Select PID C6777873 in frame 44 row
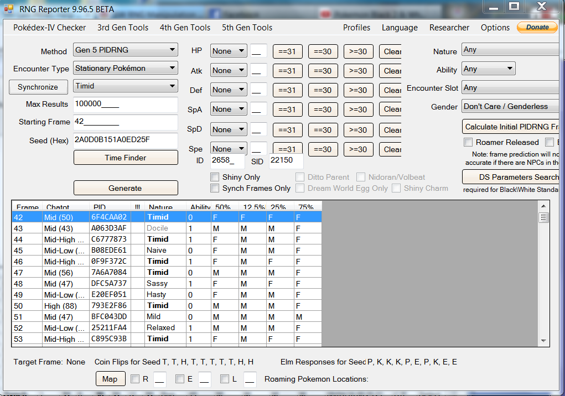 pos(109,239)
